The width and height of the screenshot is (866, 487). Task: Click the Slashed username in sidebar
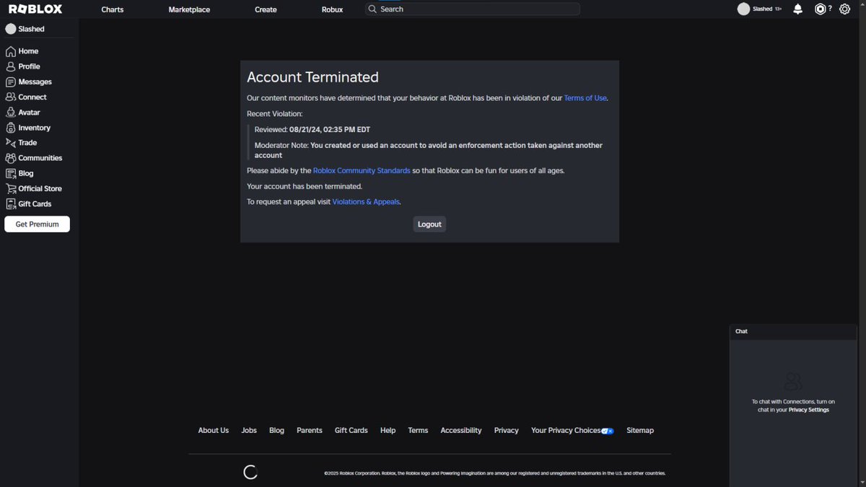pyautogui.click(x=32, y=30)
